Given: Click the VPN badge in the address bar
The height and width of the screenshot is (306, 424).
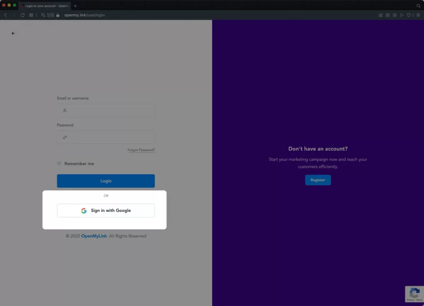Looking at the screenshot, I should pos(51,15).
